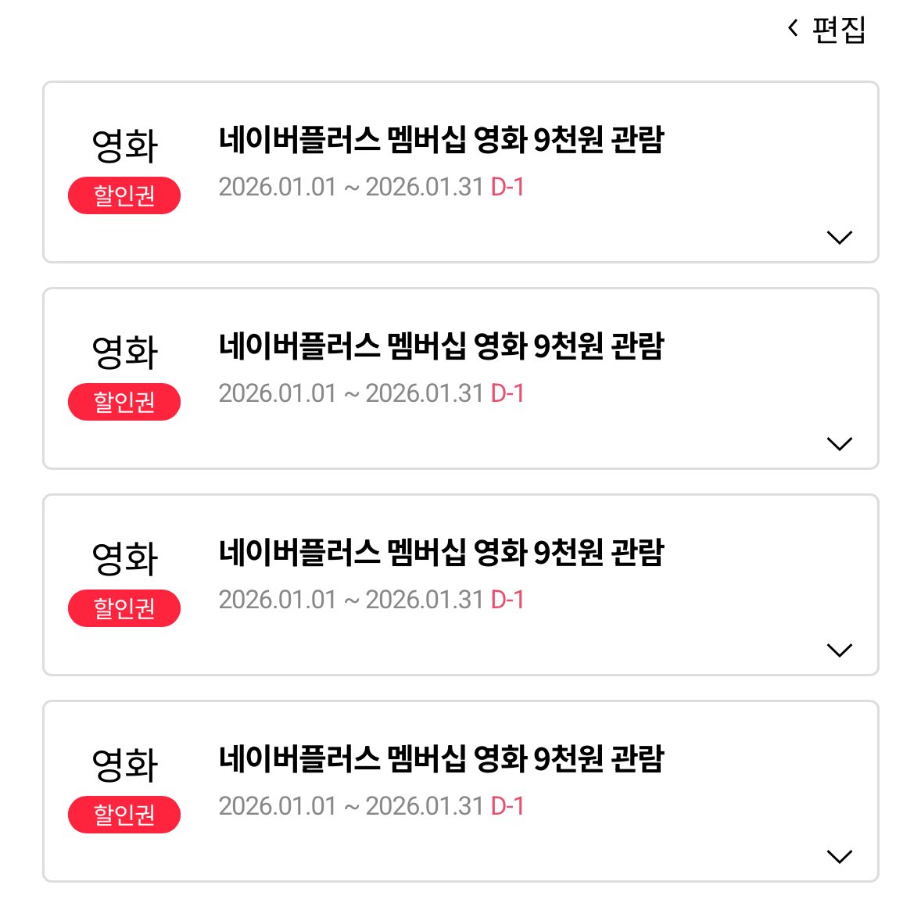Open first 네이버플러스 멤버십 영화 9천원 관람 title

(x=441, y=140)
